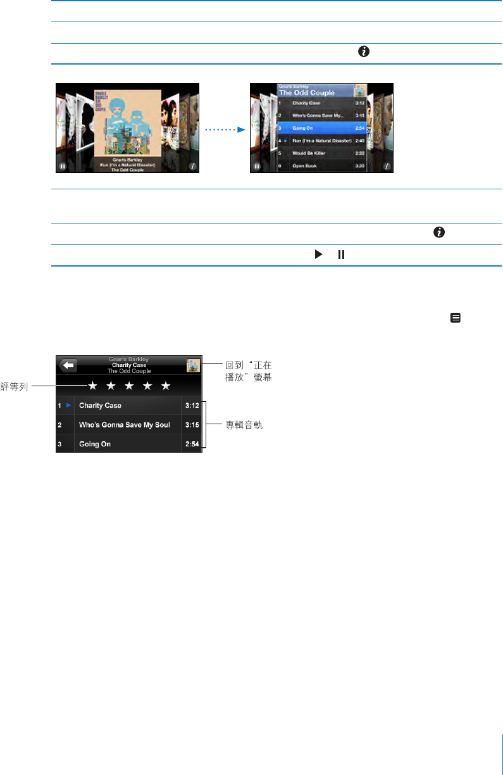This screenshot has height=775, width=503.
Task: Tap pause icon in album-cover Cover Flow screenshot
Action: [x=62, y=167]
